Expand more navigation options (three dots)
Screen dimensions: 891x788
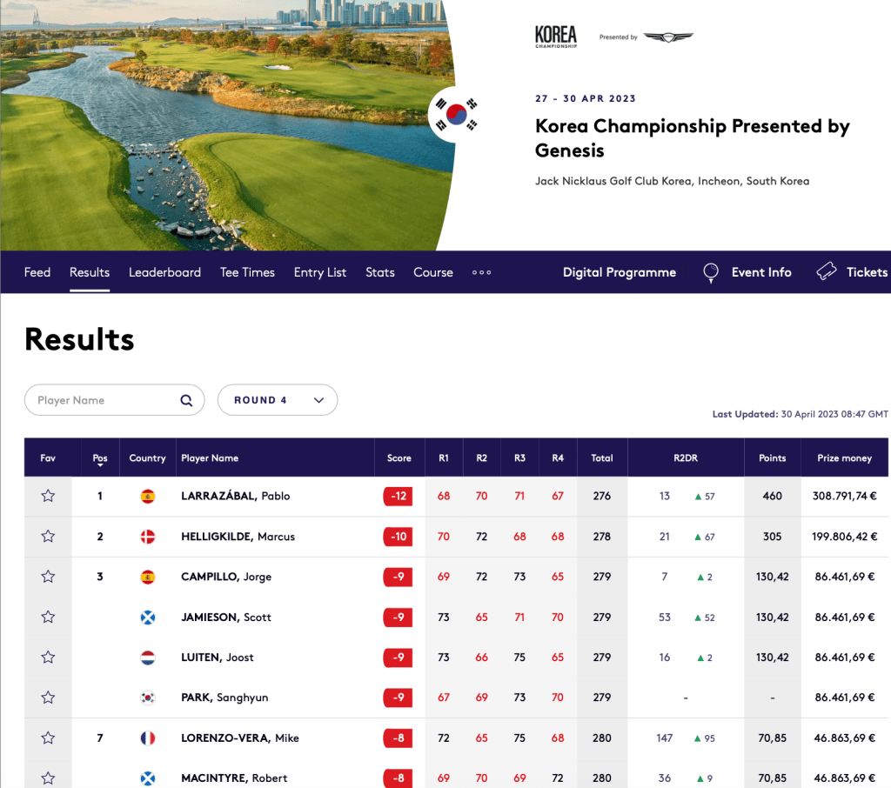coord(481,272)
